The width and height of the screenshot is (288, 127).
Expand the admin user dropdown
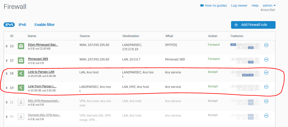pos(269,6)
